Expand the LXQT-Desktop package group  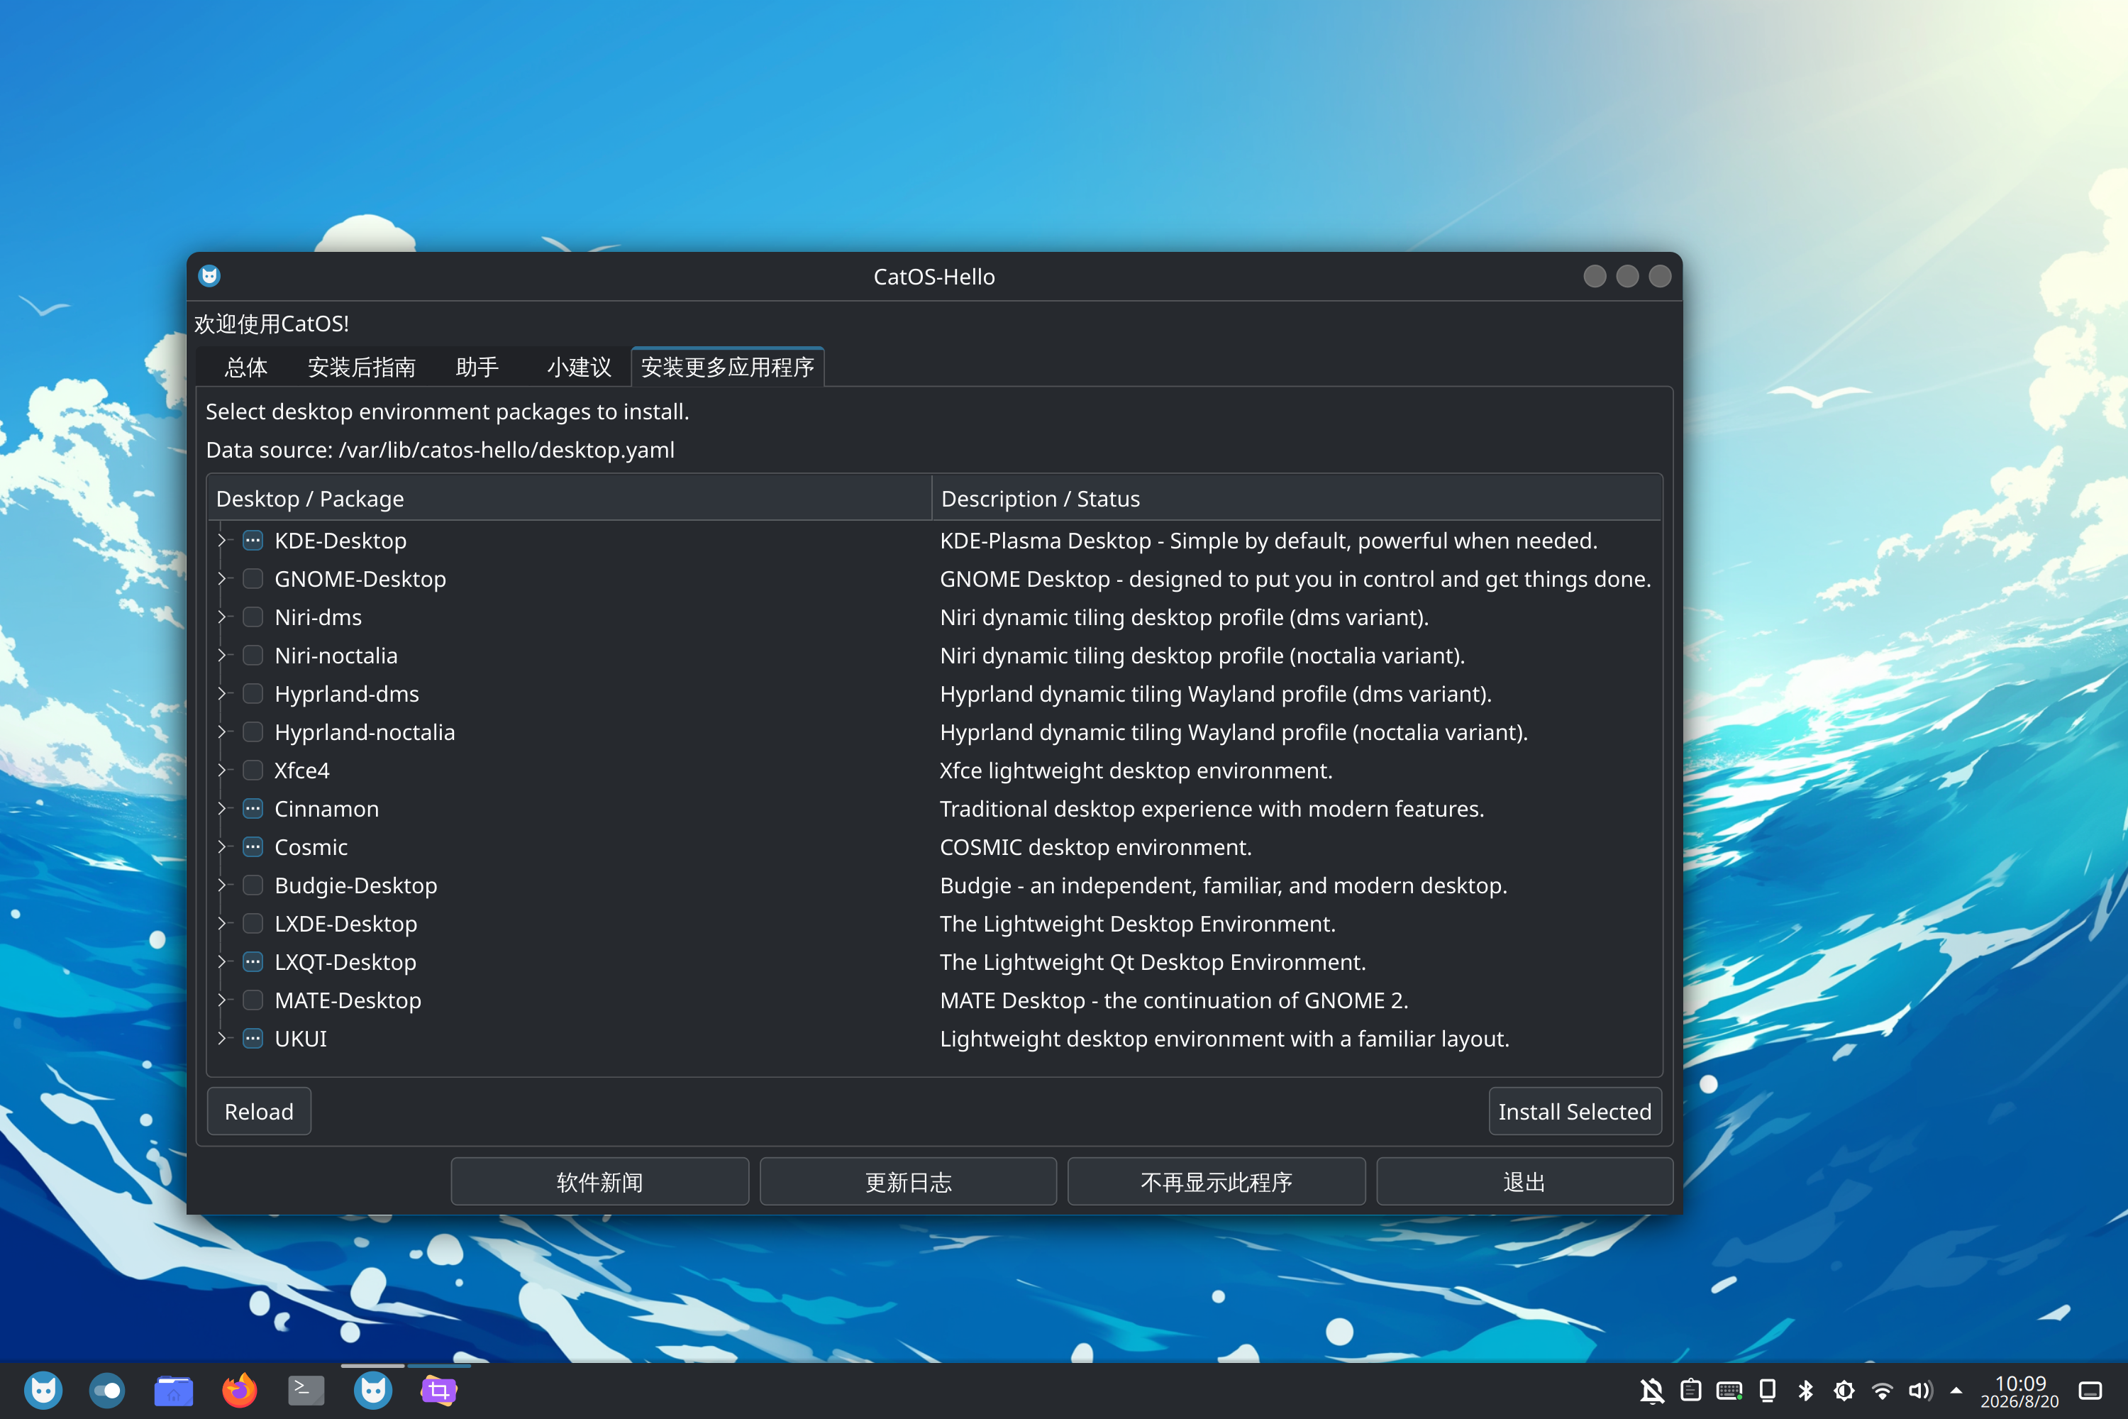(x=221, y=962)
